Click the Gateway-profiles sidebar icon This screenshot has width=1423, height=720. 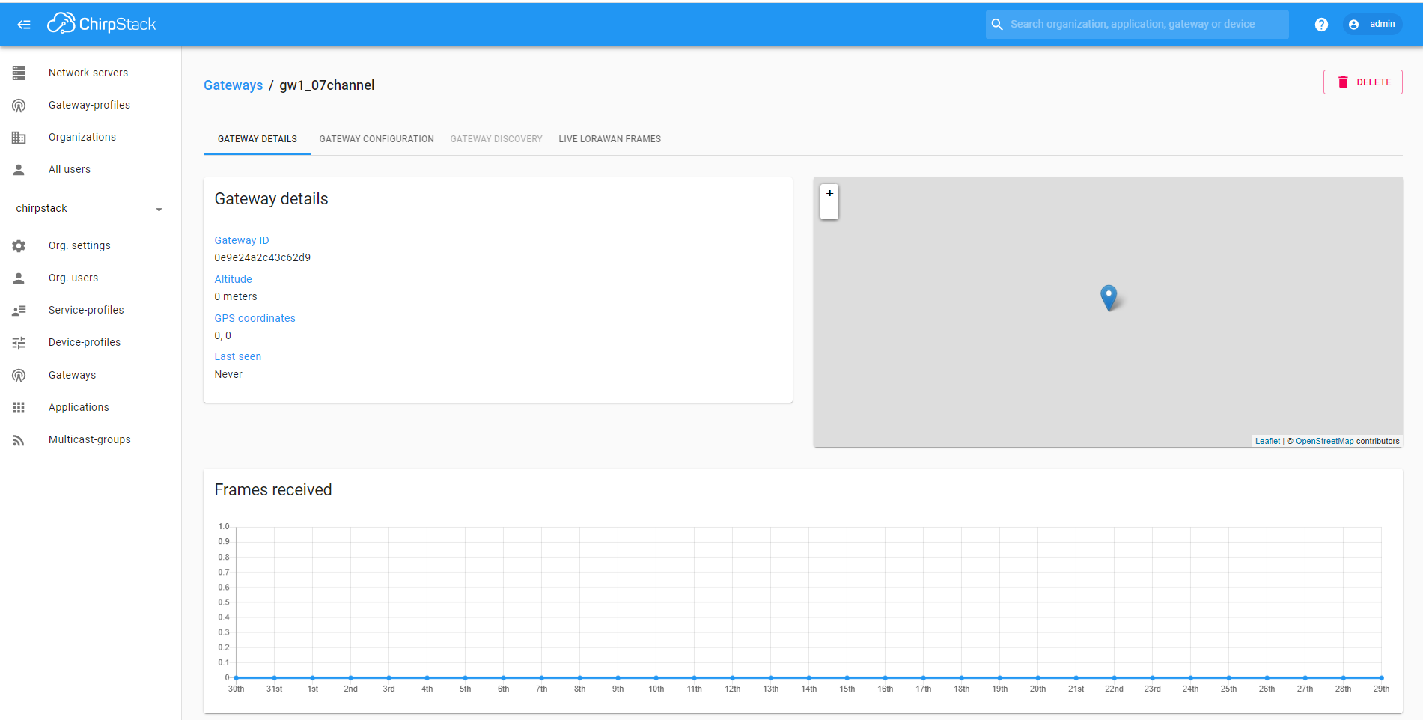[x=19, y=106]
